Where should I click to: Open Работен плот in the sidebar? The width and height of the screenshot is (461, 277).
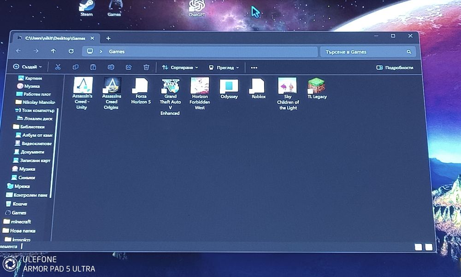tap(33, 94)
